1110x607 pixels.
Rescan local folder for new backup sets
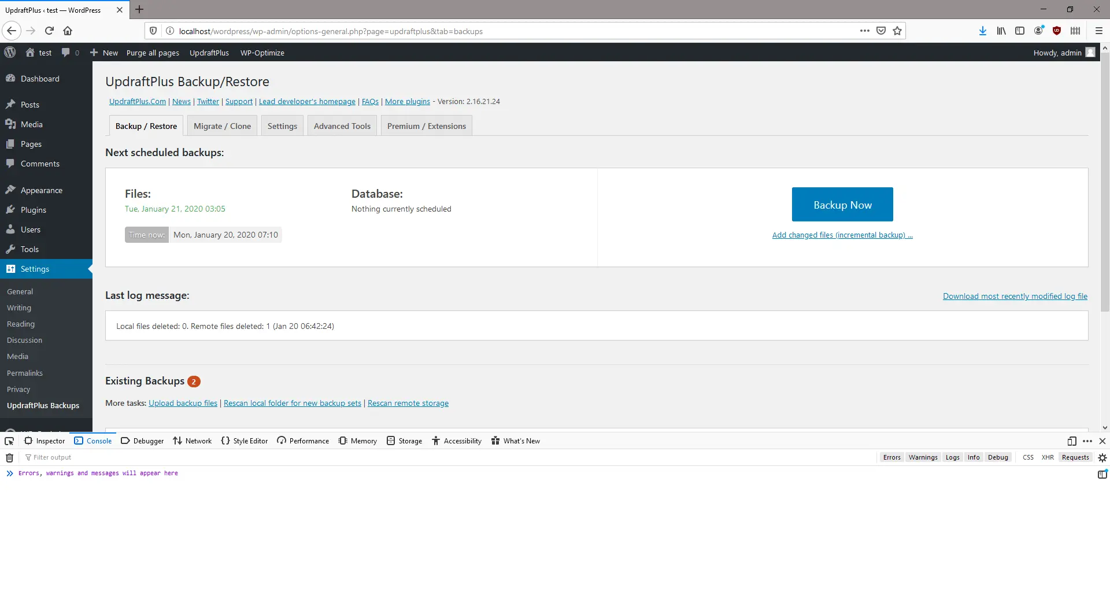tap(293, 404)
